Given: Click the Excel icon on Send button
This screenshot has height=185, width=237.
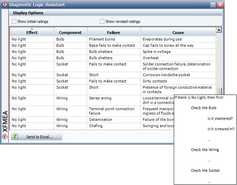Looking at the screenshot, I should click(x=15, y=137).
